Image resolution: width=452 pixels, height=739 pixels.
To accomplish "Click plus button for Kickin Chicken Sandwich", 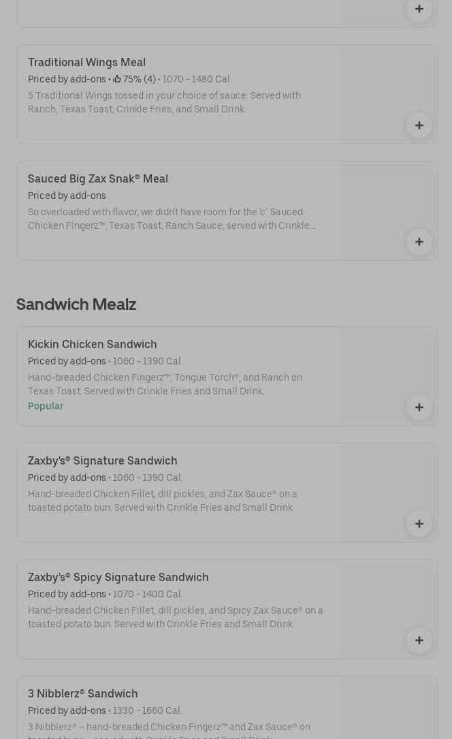I will (419, 407).
